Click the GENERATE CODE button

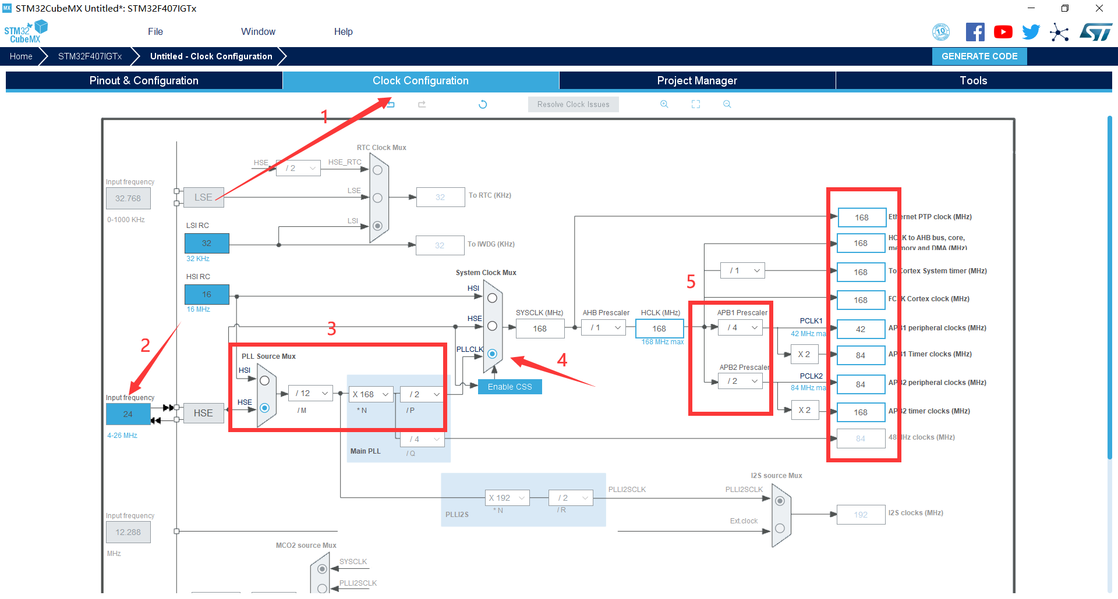coord(979,56)
